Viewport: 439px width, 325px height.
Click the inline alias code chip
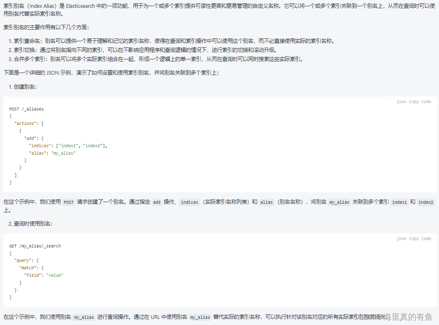click(267, 203)
